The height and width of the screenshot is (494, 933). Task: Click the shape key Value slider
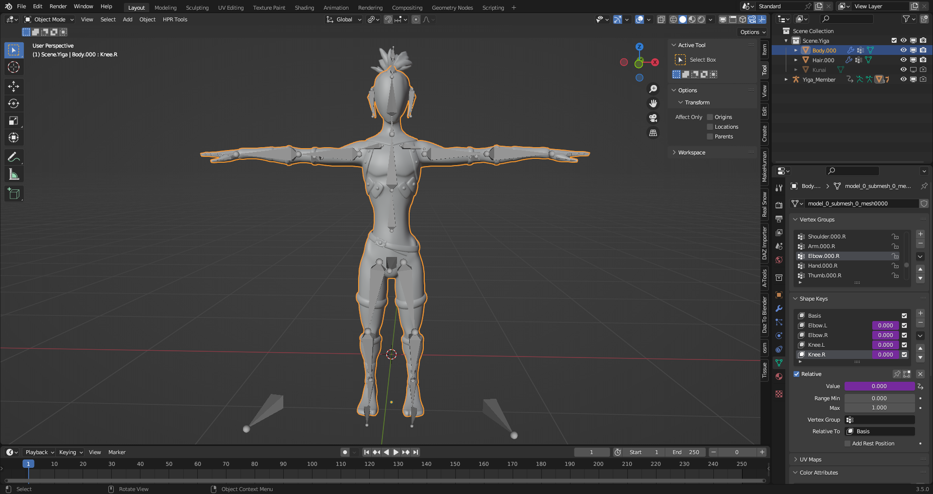coord(880,386)
